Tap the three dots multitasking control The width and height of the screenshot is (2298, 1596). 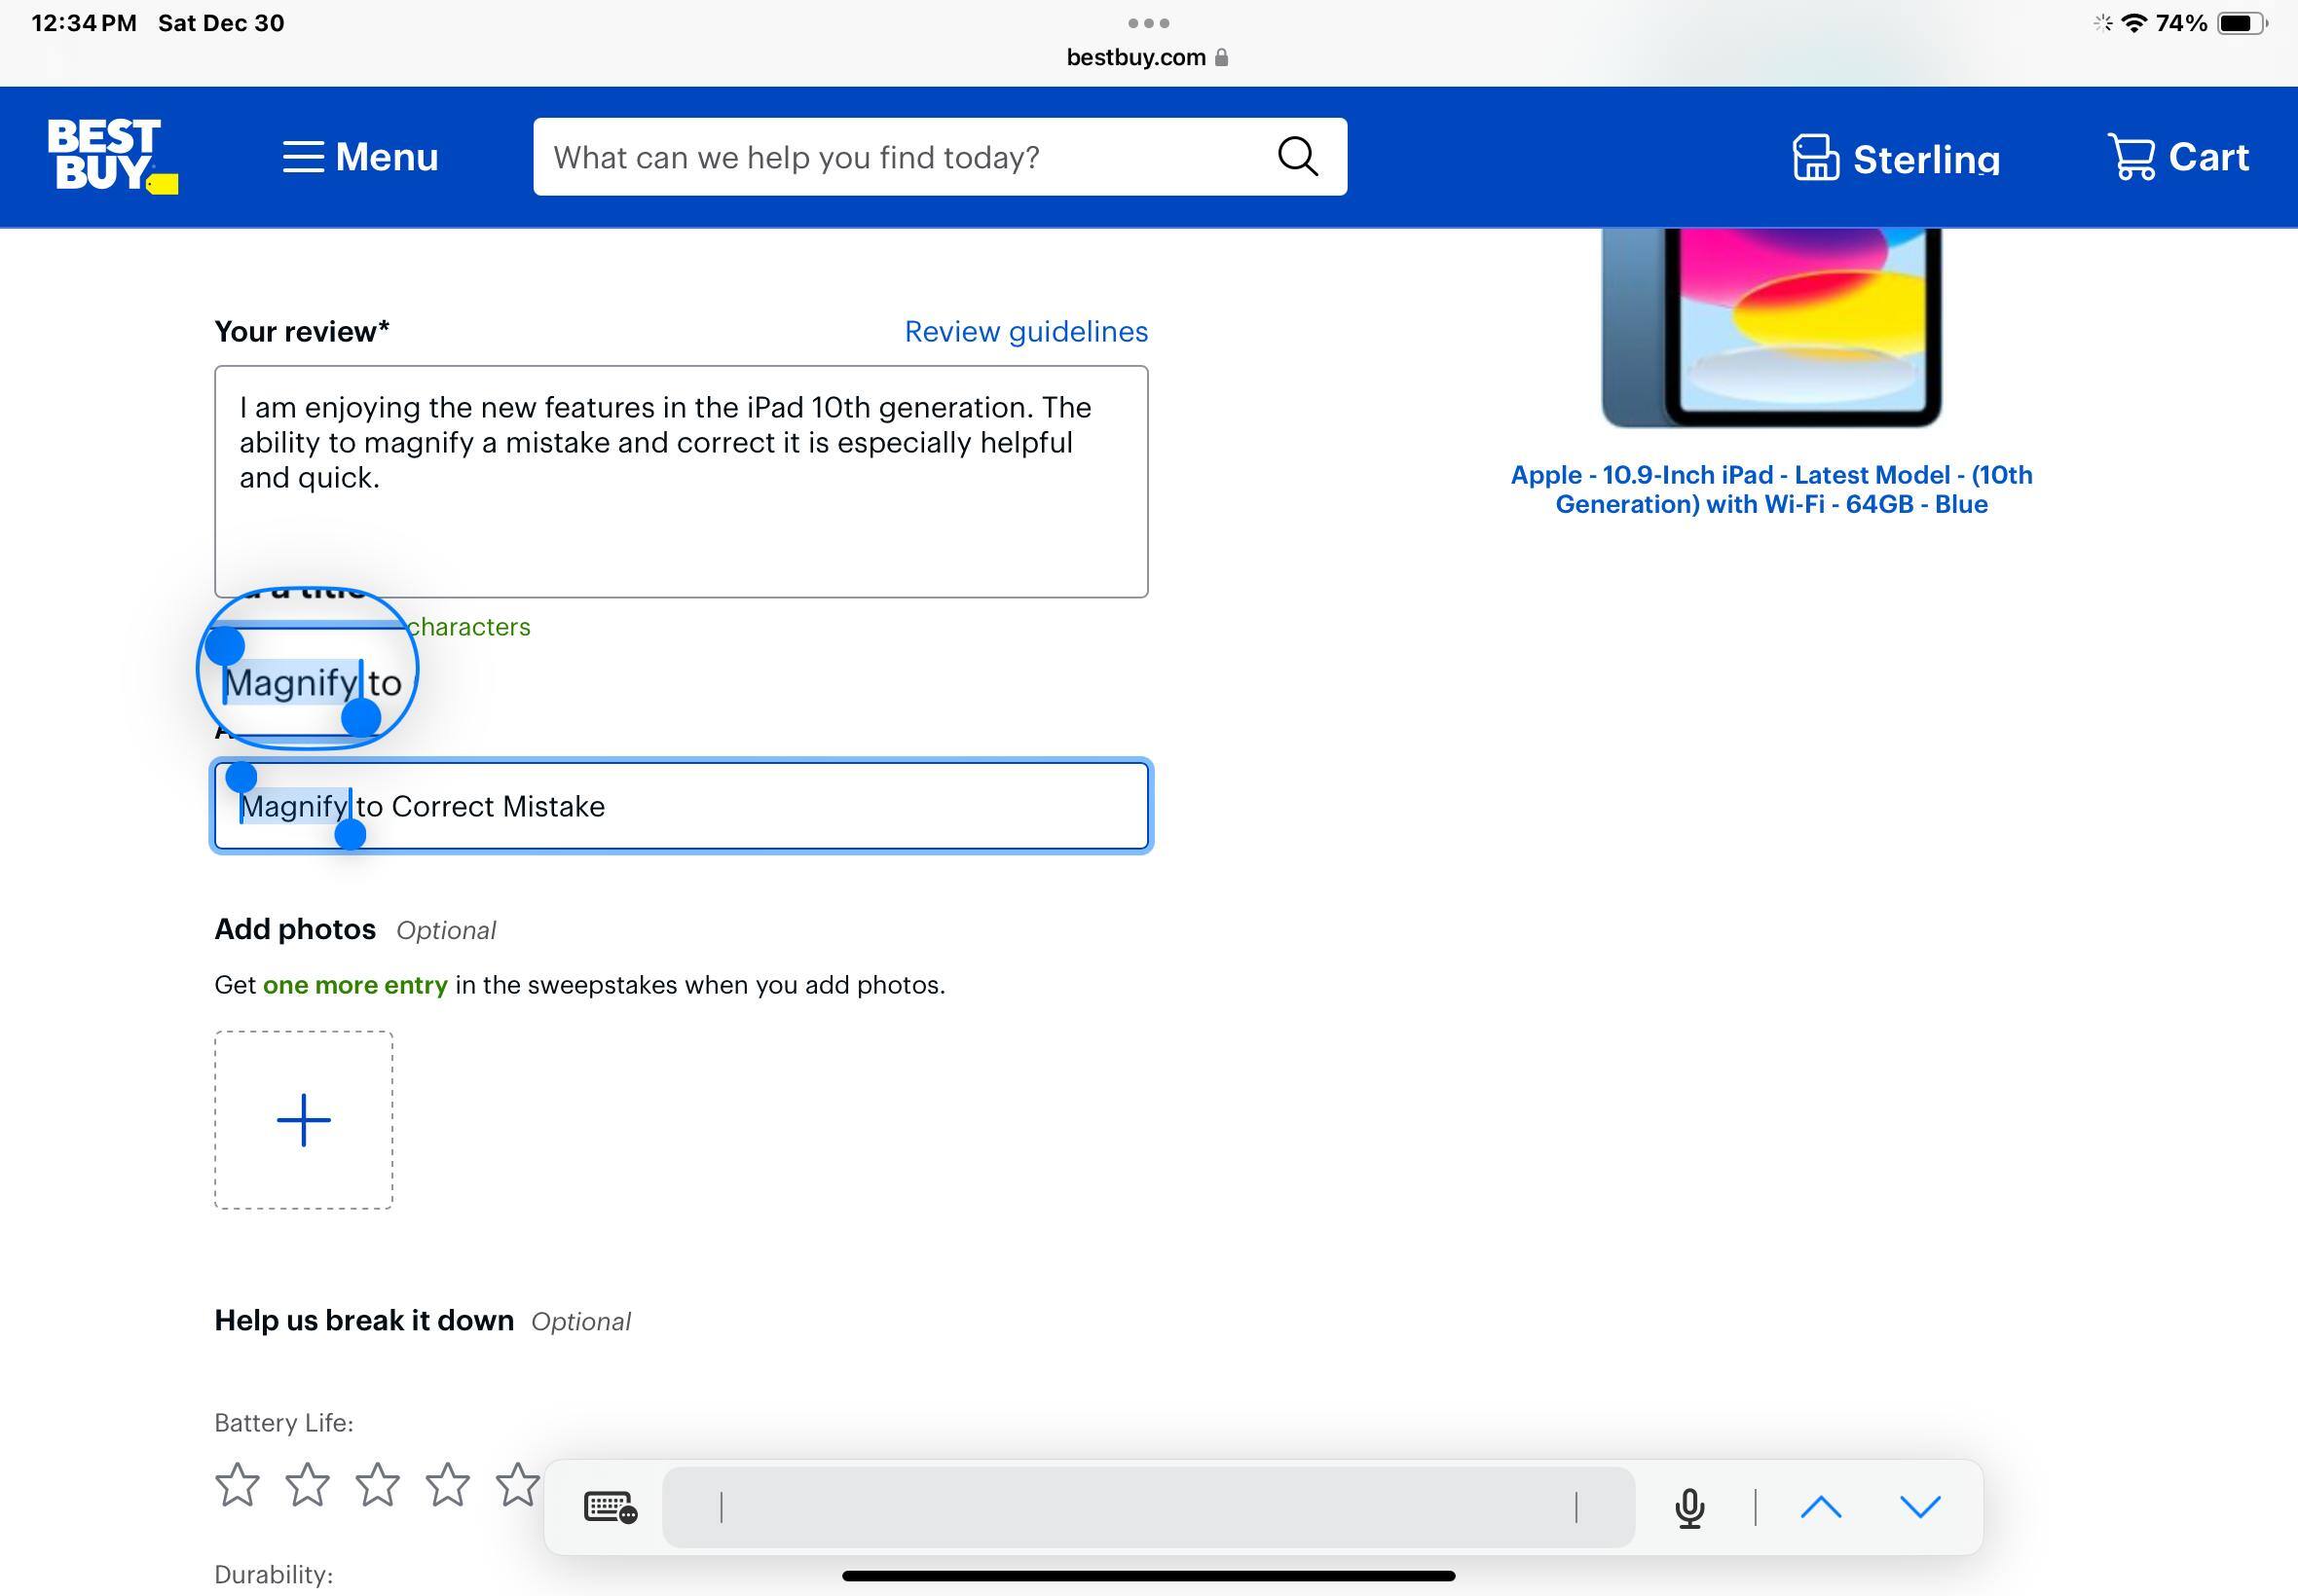point(1148,22)
